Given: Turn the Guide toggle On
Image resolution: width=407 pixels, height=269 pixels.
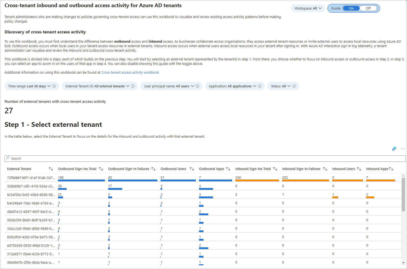Looking at the screenshot, I should tap(351, 8).
